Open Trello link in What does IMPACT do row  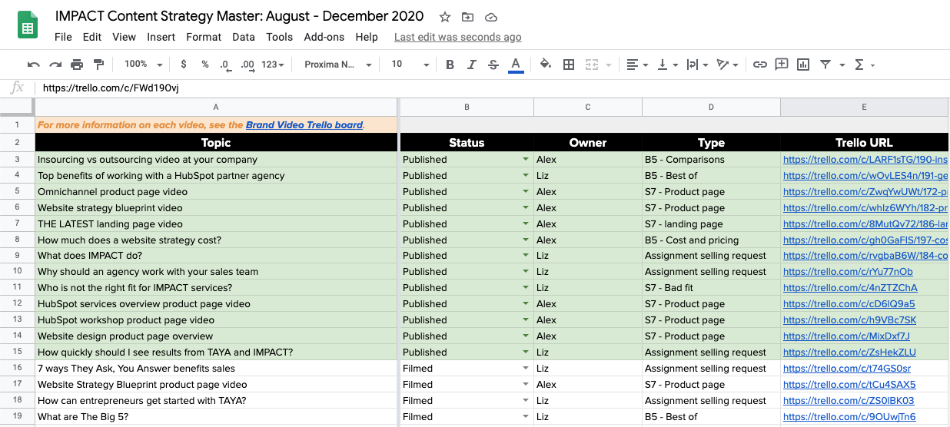point(865,256)
